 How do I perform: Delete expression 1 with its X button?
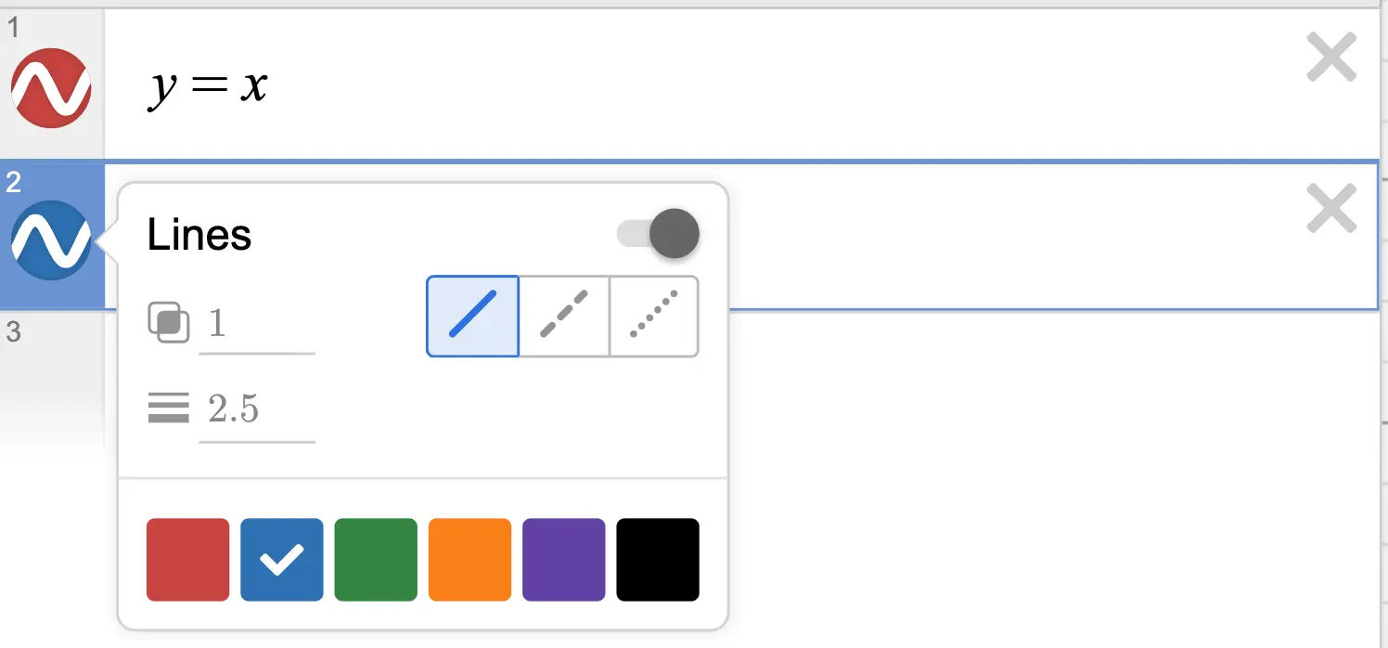(x=1332, y=58)
